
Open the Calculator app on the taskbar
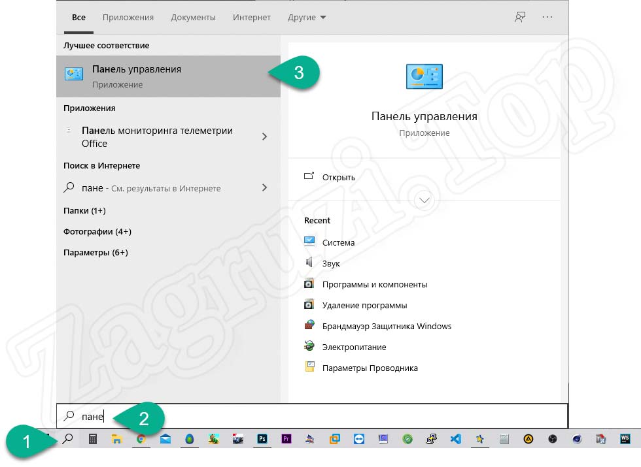(94, 440)
